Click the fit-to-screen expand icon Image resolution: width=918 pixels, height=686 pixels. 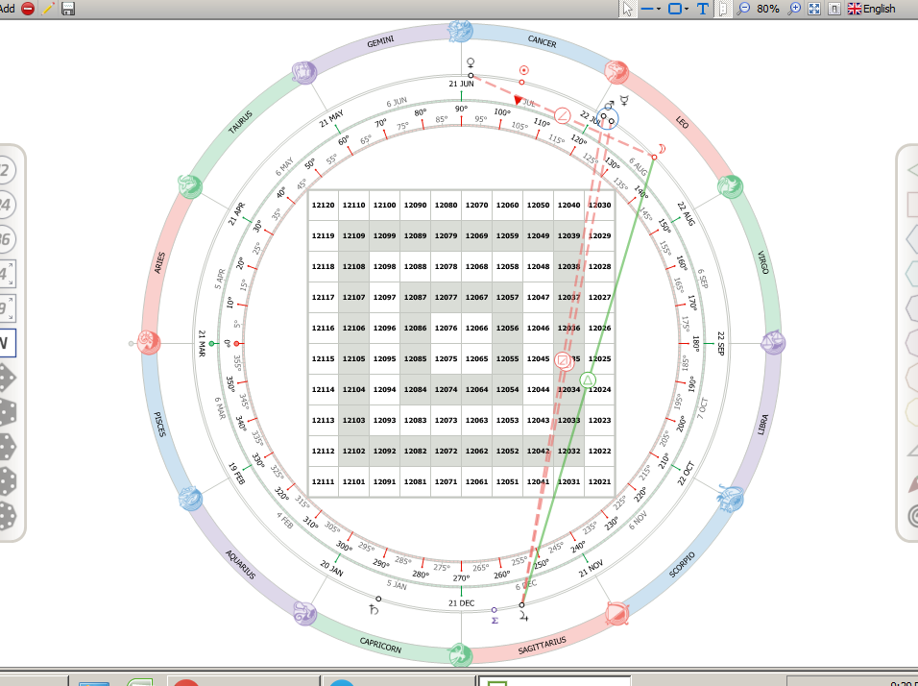tap(814, 9)
